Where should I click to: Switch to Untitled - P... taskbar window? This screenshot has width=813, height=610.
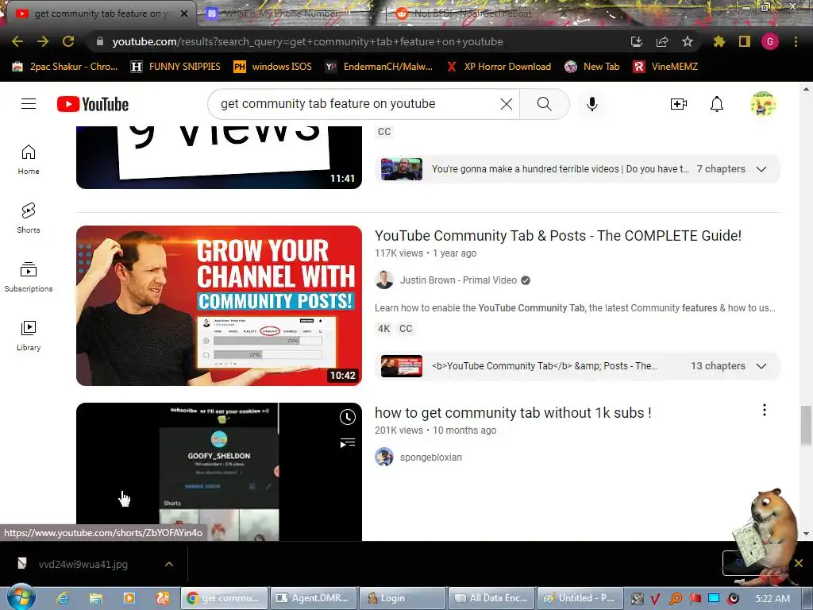580,598
